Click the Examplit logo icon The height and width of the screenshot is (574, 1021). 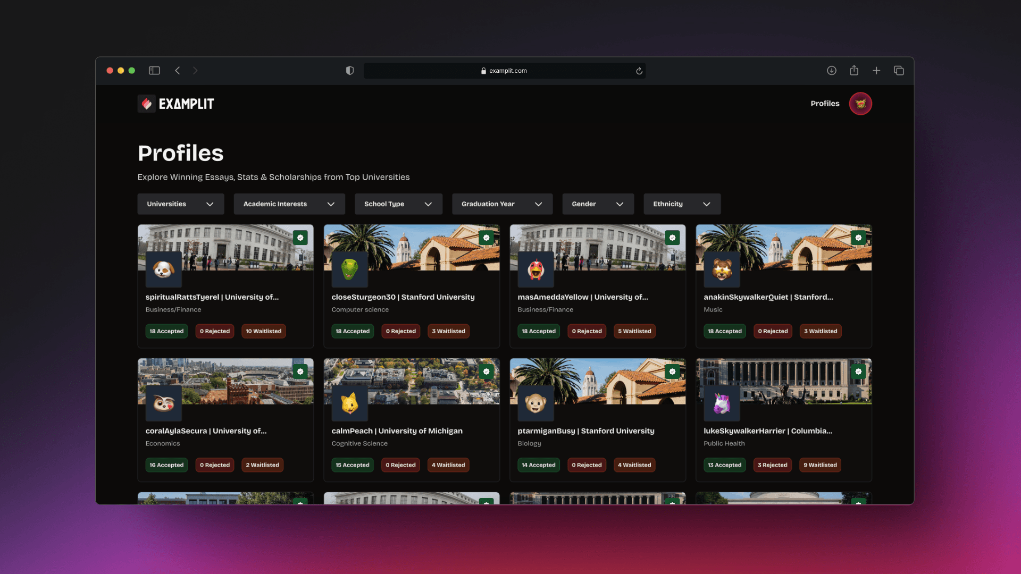click(x=147, y=104)
